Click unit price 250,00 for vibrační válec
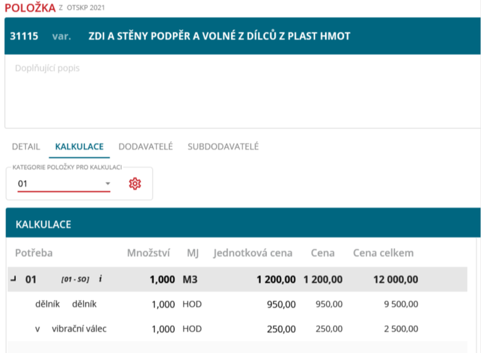The image size is (481, 353). (x=281, y=329)
